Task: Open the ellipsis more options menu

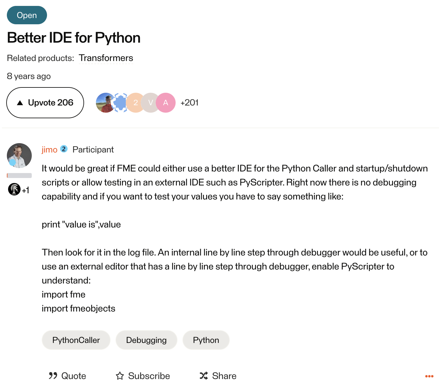Action: pyautogui.click(x=429, y=376)
